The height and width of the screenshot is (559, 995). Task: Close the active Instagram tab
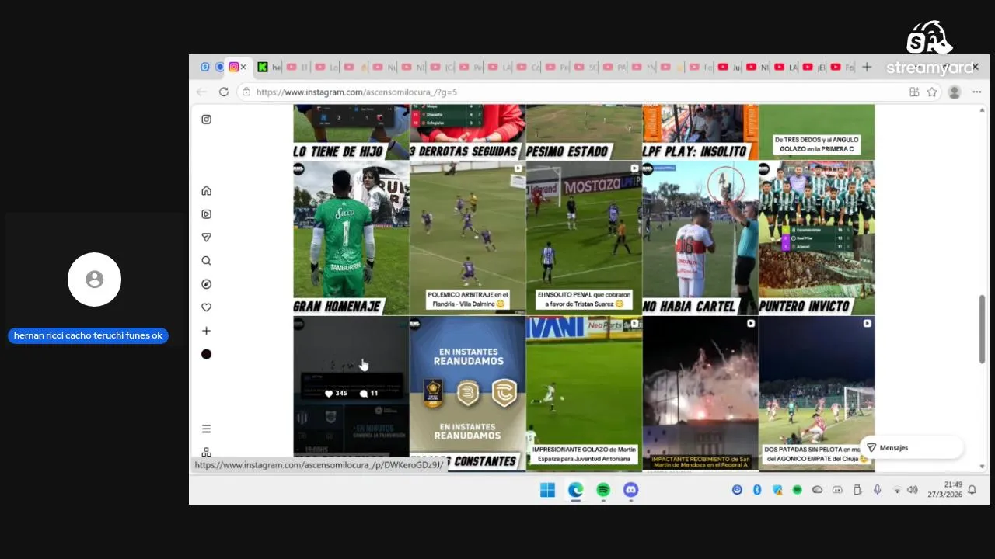point(243,68)
